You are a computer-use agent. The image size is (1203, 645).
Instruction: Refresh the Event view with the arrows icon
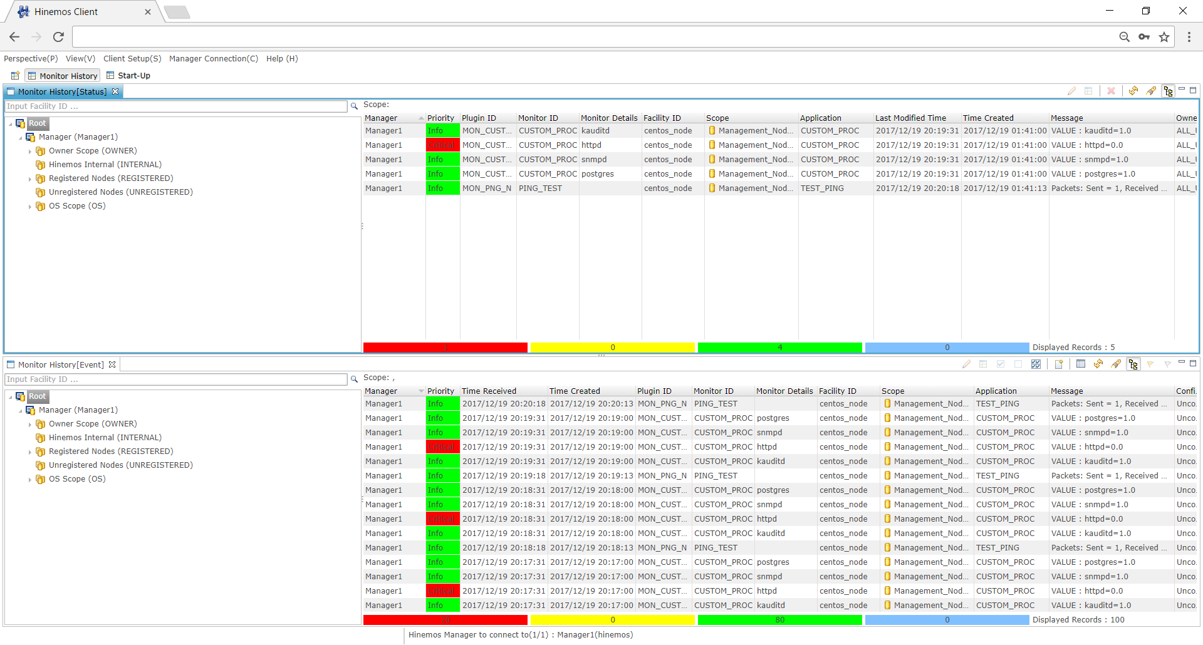1098,364
